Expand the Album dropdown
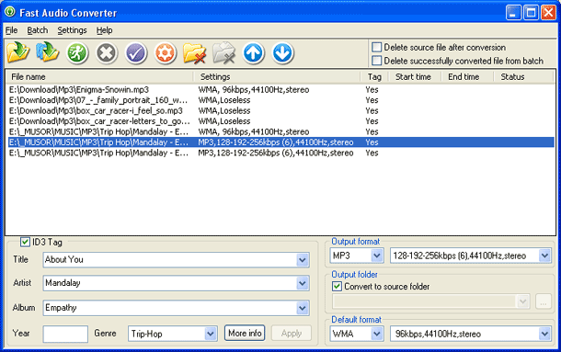The width and height of the screenshot is (561, 352). coord(303,308)
